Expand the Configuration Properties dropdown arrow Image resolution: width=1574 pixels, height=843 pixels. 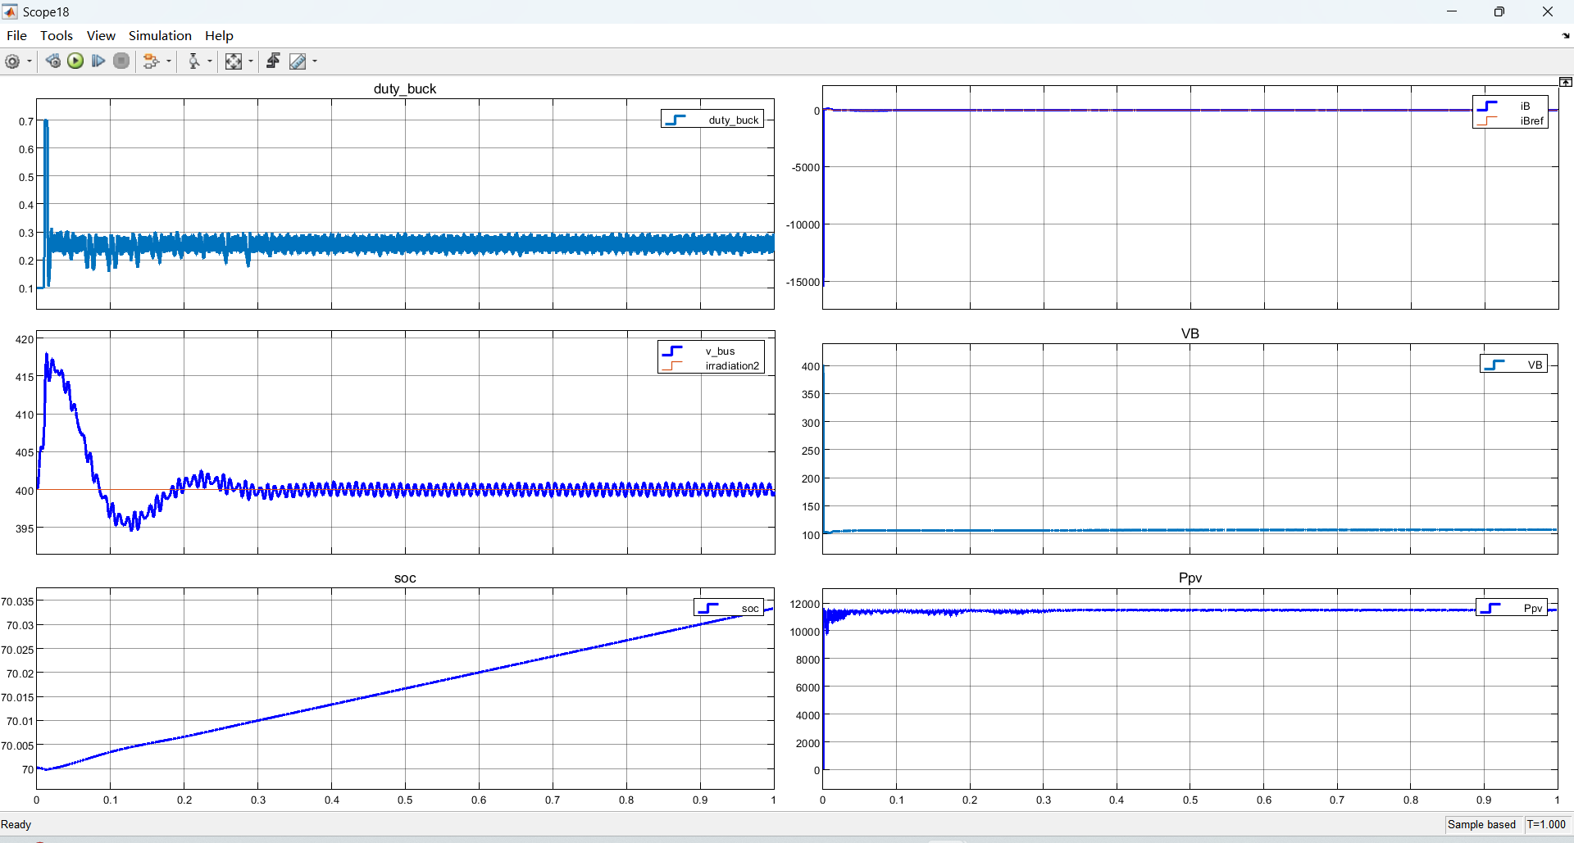(x=30, y=61)
